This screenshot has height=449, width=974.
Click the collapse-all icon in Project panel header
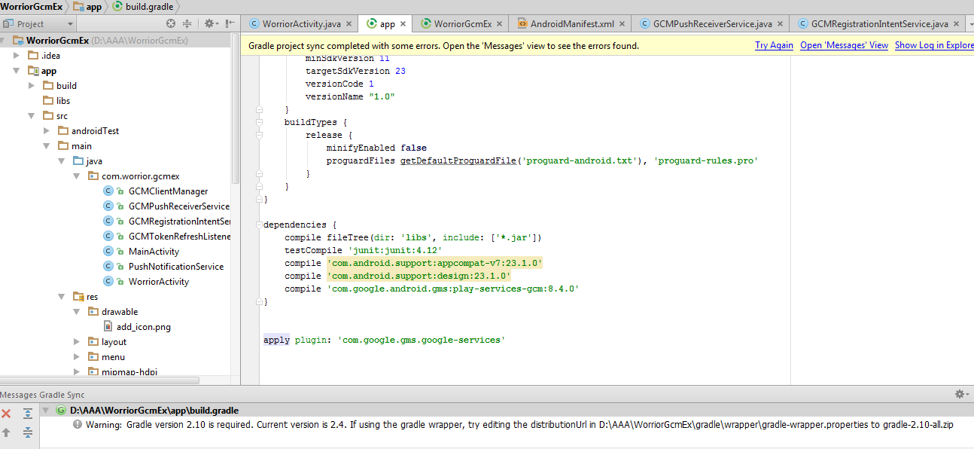[x=187, y=24]
